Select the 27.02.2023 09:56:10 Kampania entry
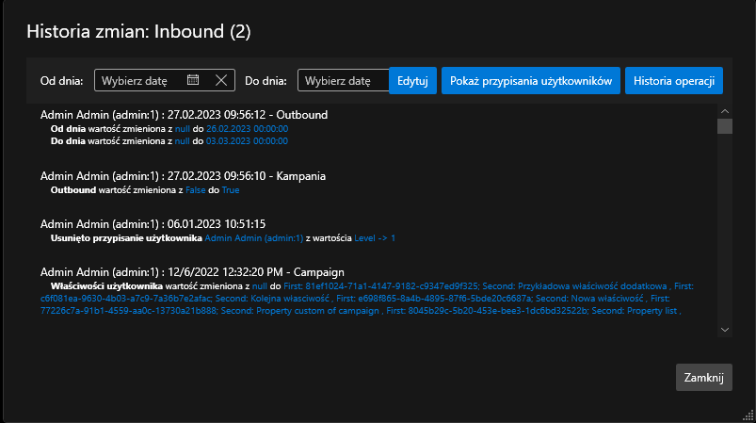Viewport: 756px width, 423px height. coord(184,175)
